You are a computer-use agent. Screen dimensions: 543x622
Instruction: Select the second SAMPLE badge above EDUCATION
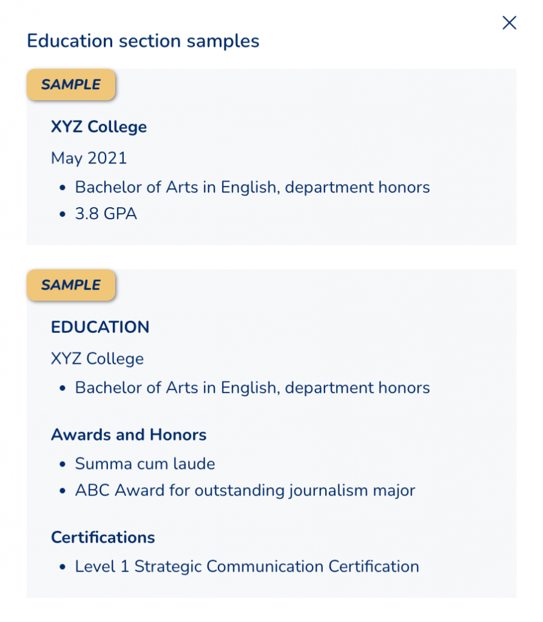pos(71,285)
